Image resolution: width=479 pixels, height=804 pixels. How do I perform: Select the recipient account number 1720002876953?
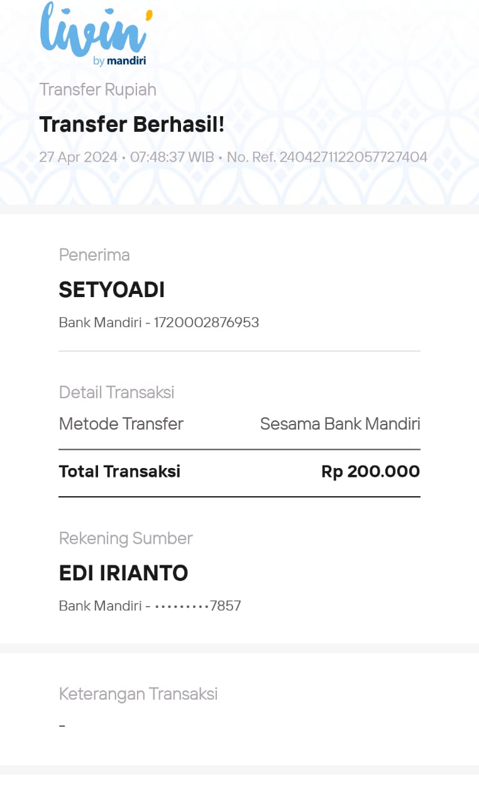tap(206, 323)
